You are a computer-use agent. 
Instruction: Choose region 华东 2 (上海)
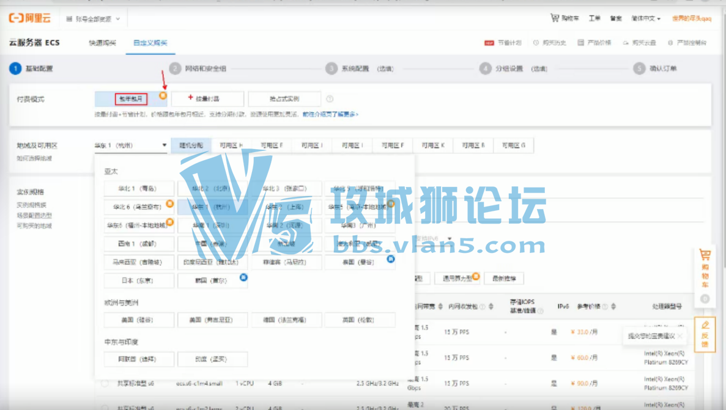286,207
